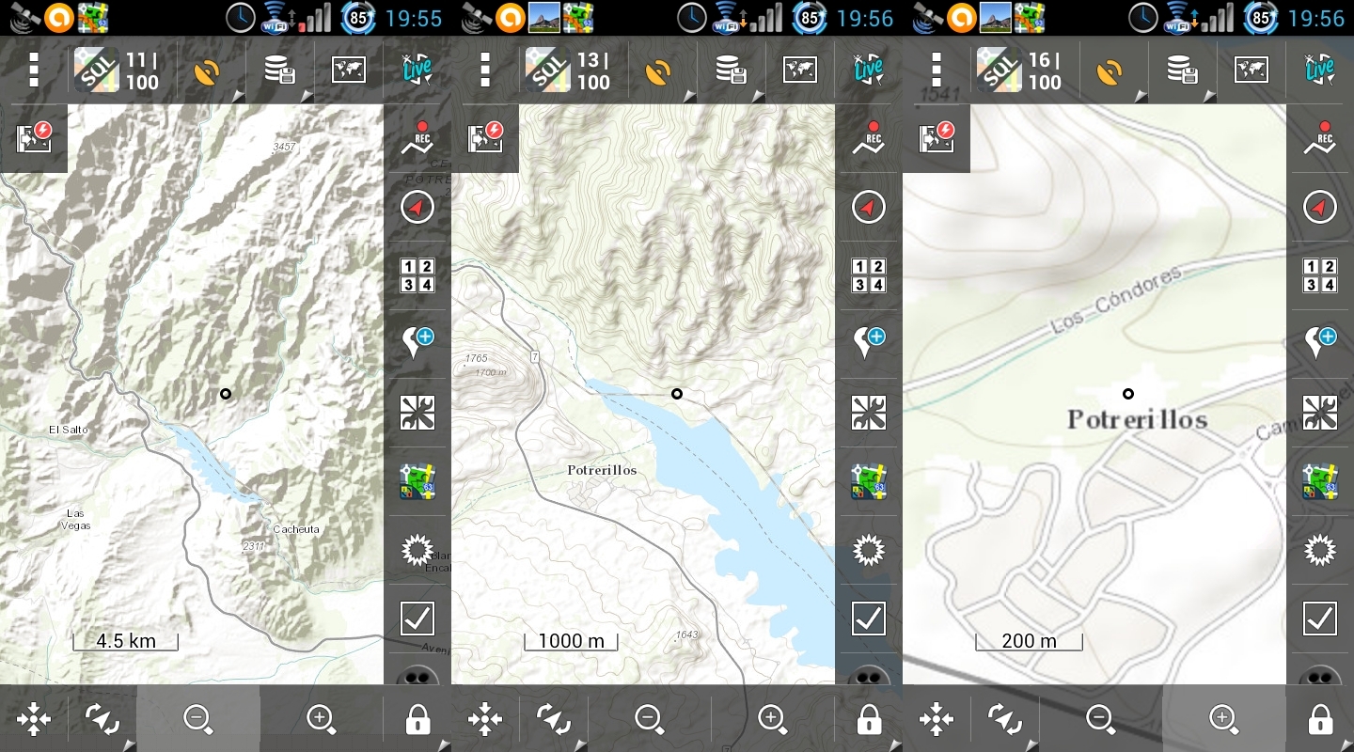
Task: Toggle the checkmark box in the right screenshot
Action: (1320, 619)
